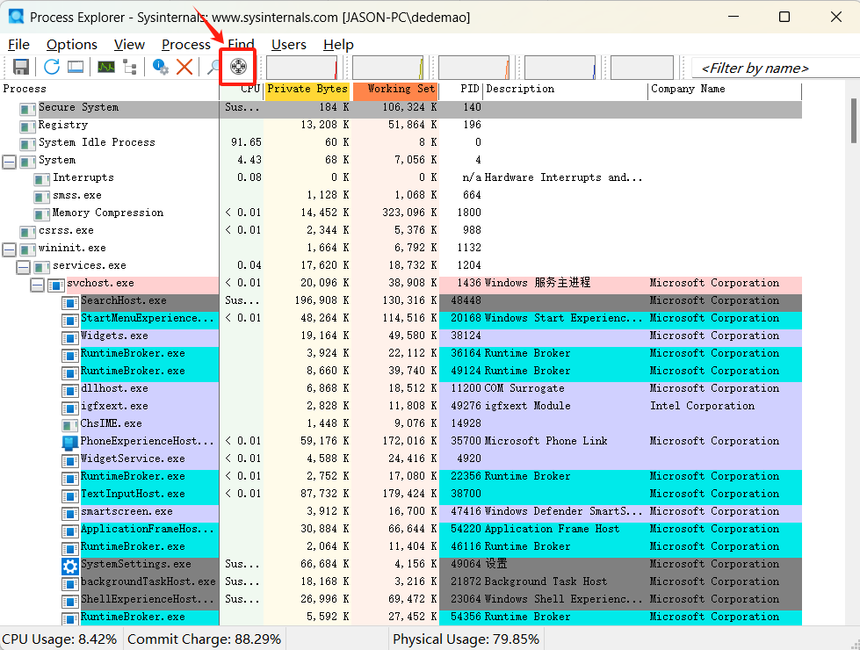Viewport: 860px width, 650px height.
Task: Collapse the System process tree node
Action: [10, 162]
